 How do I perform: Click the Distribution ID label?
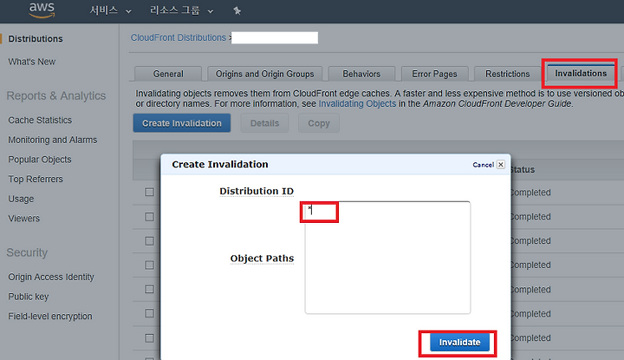(257, 191)
